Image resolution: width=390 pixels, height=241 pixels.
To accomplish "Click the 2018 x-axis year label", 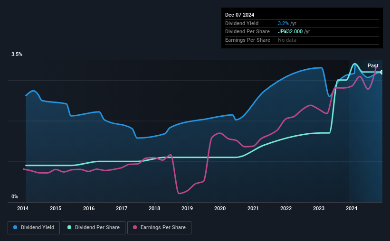I will 154,208.
